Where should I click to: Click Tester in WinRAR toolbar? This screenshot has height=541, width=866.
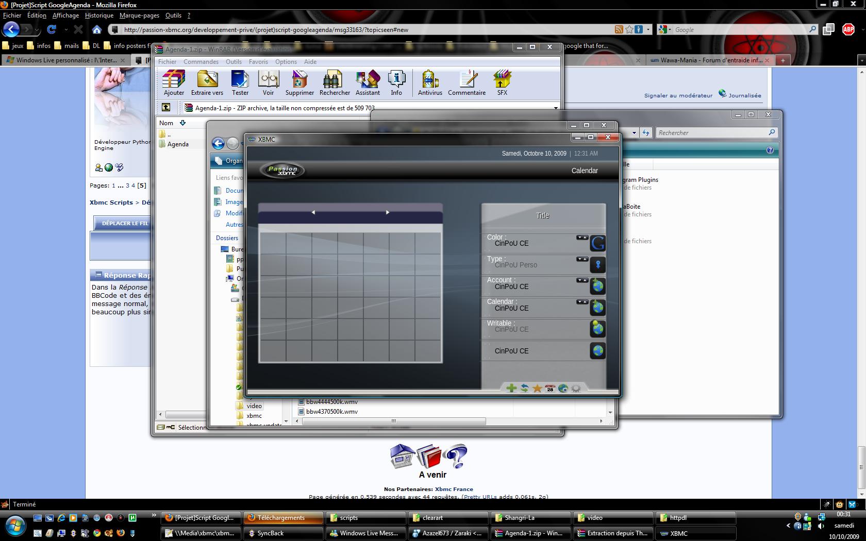(240, 83)
